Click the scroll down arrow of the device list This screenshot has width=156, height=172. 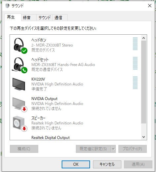pyautogui.click(x=143, y=137)
